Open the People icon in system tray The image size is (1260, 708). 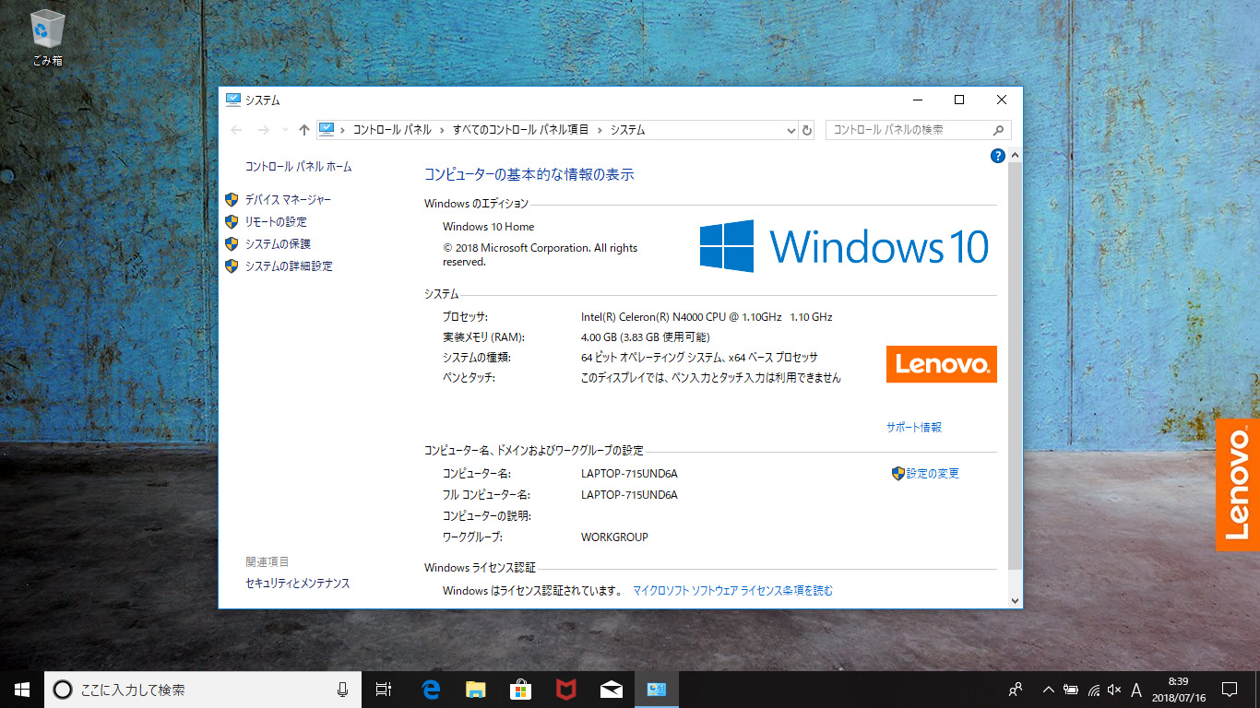pyautogui.click(x=1016, y=690)
